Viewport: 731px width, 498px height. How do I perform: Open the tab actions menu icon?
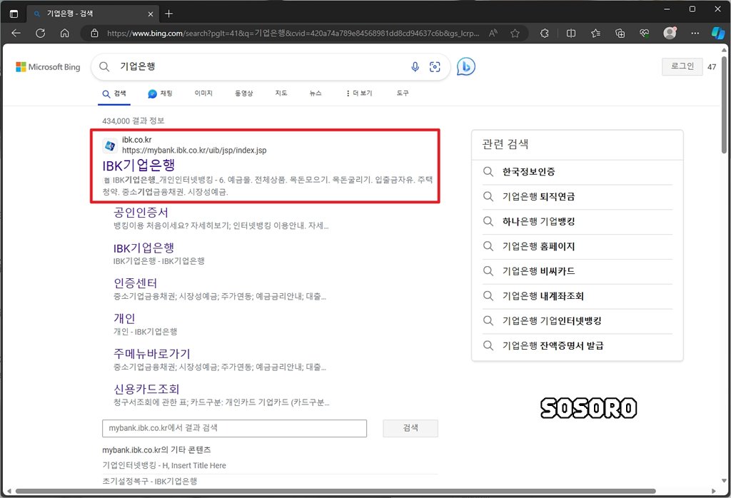point(14,14)
